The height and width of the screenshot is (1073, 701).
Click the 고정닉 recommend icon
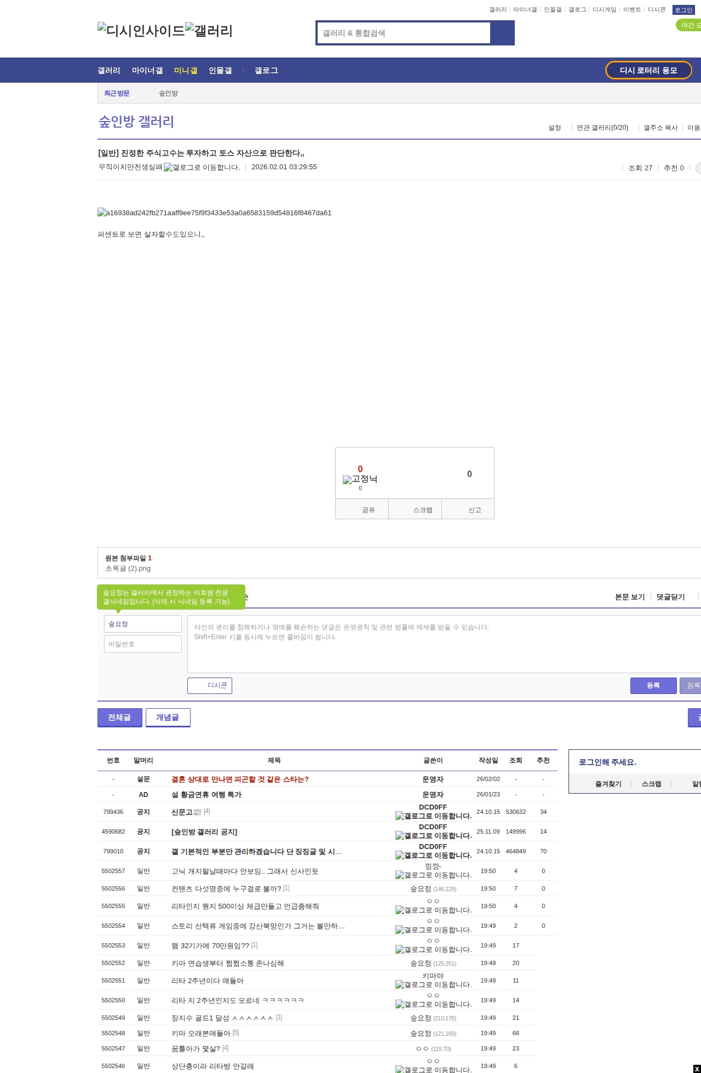tap(360, 479)
